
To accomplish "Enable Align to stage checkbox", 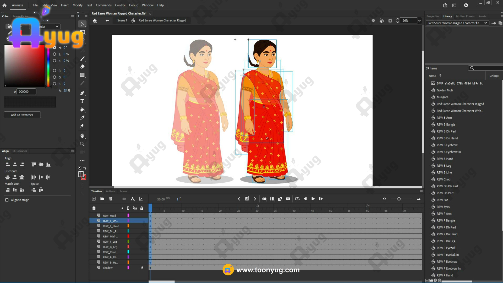I will click(7, 200).
